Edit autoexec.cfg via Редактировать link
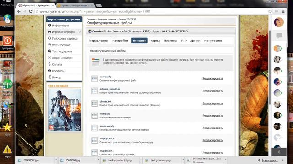Viewport: 293px width, 164px height. coord(213,128)
